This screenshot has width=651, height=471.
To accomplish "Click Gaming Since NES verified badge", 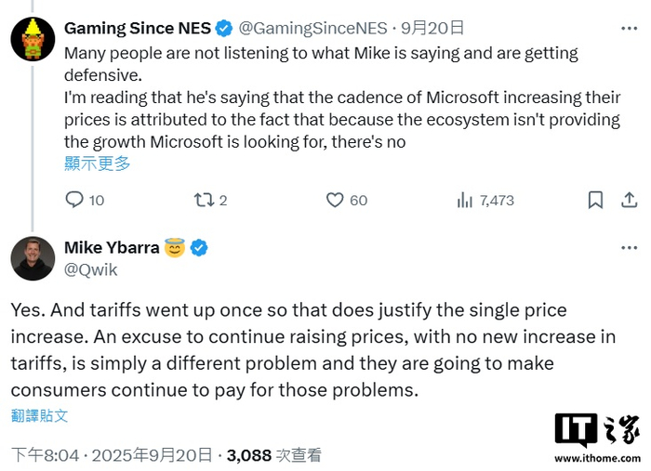I will pyautogui.click(x=224, y=28).
